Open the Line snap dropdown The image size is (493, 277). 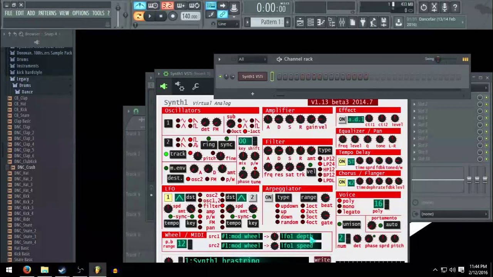tap(228, 24)
